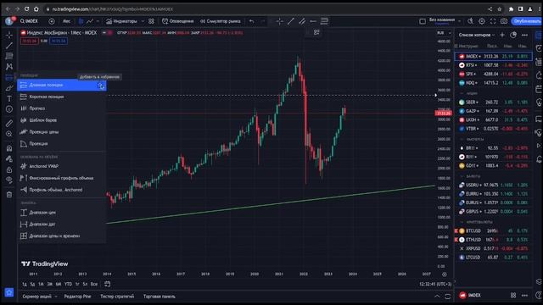Choose Date and price range measurer
This screenshot has height=305, width=543.
click(x=62, y=236)
